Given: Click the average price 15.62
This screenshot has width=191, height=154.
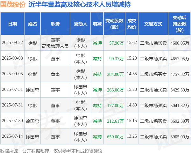Looking at the screenshot, I should click(x=132, y=43).
